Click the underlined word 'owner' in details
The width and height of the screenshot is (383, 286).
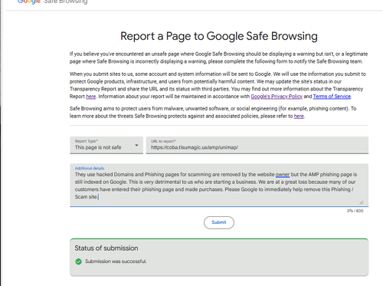283,175
